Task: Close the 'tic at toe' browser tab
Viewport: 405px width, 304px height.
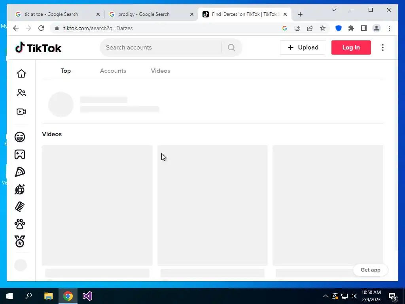Action: 98,15
